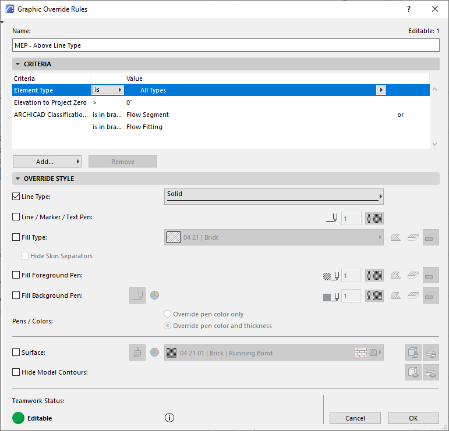The width and height of the screenshot is (449, 431).
Task: Click the Fill Background Pen pen button
Action: [137, 295]
